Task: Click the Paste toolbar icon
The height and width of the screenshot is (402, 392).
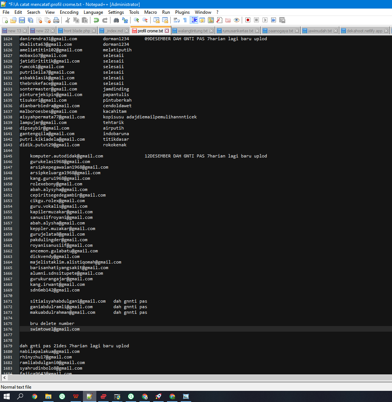Action: [x=85, y=20]
